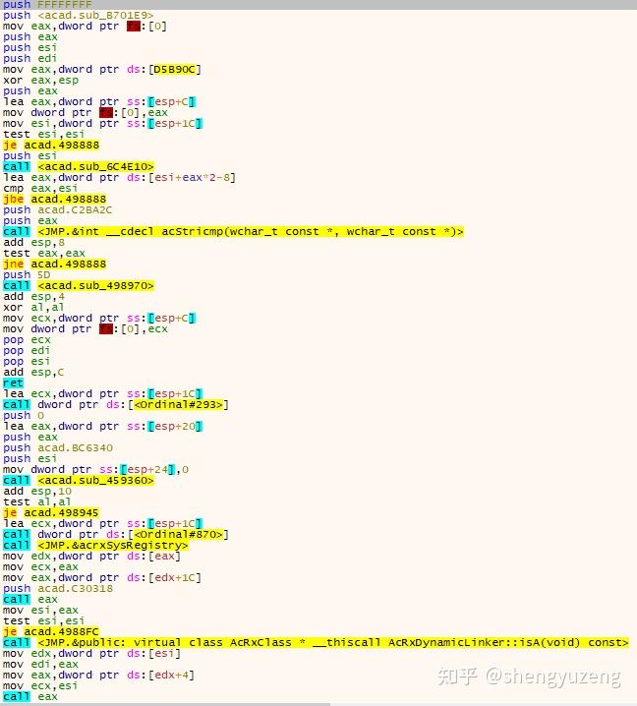637x706 pixels.
Task: Click the jne acad.498888 jump
Action: pyautogui.click(x=54, y=264)
